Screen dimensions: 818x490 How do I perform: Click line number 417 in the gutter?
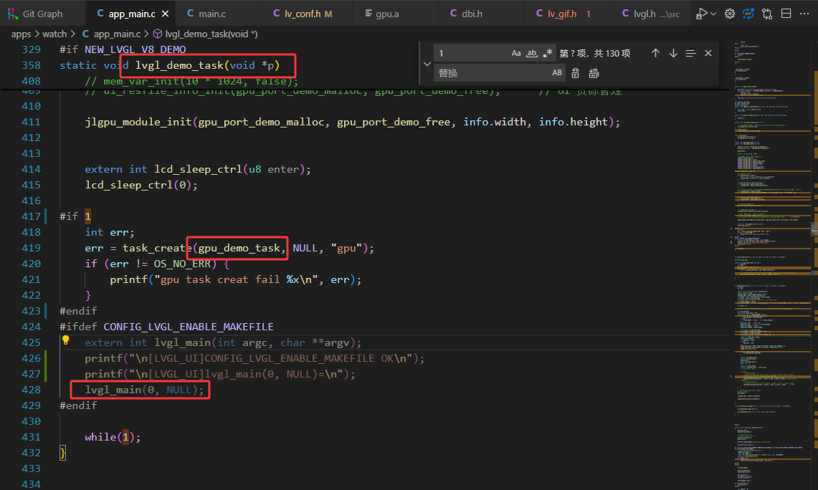click(32, 216)
